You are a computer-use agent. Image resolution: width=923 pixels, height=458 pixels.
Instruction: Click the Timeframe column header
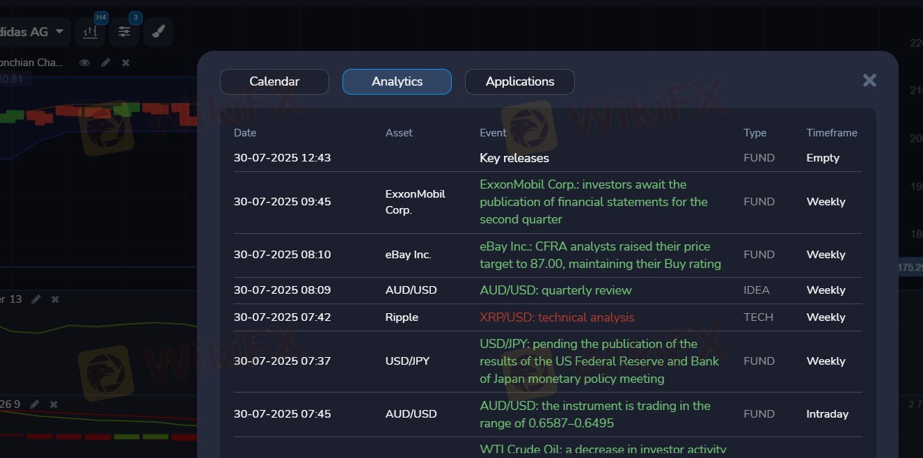point(832,133)
